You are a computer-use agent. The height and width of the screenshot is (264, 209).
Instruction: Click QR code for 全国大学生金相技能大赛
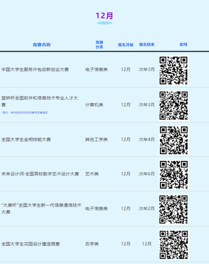173,140
